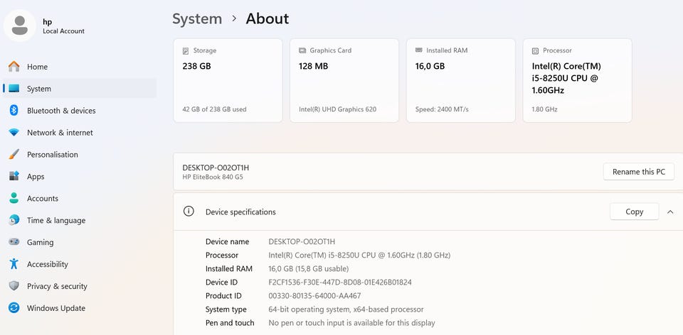Collapse the Device specifications section
Viewport: 683px width, 335px height.
[670, 212]
